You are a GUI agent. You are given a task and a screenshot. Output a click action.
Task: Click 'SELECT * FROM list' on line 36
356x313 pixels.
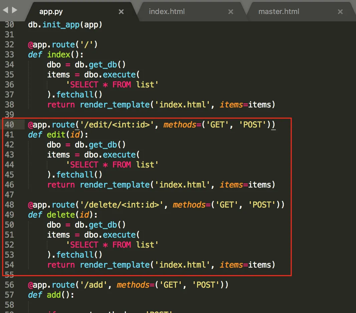(x=112, y=85)
